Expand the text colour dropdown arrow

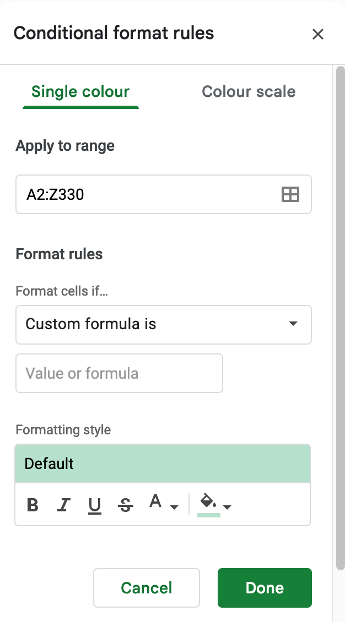[174, 508]
